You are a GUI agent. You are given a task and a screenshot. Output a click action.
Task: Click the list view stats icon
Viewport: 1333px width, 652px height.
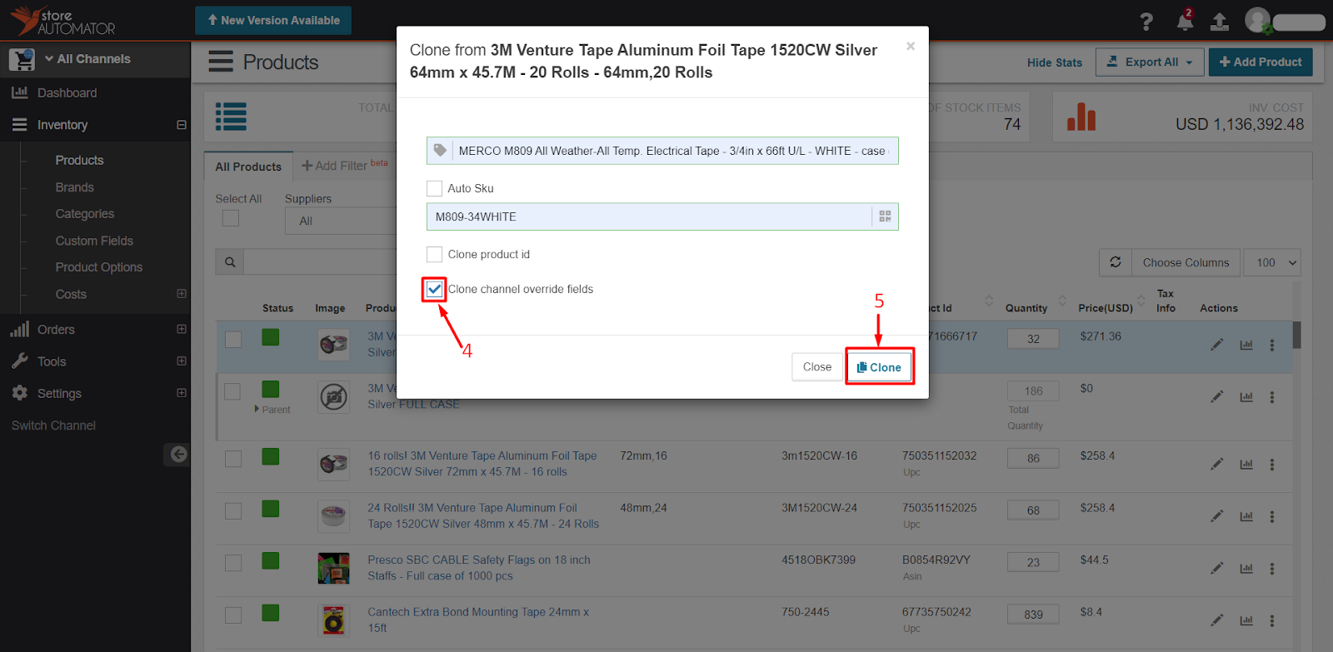coord(231,117)
